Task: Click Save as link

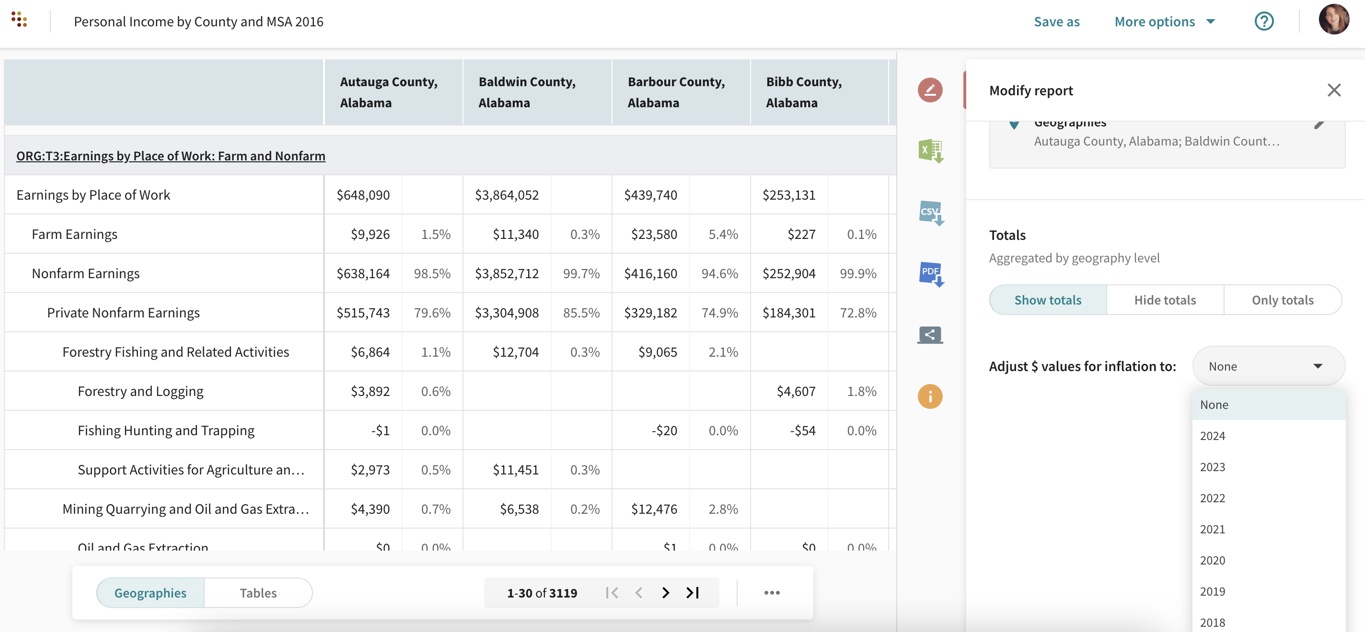Action: [x=1056, y=22]
